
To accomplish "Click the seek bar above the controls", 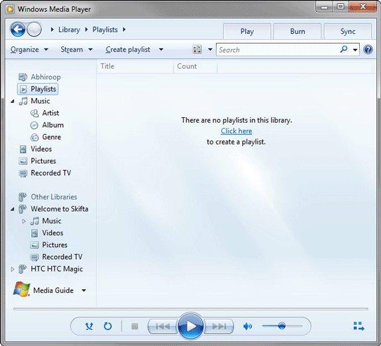I will tap(191, 309).
